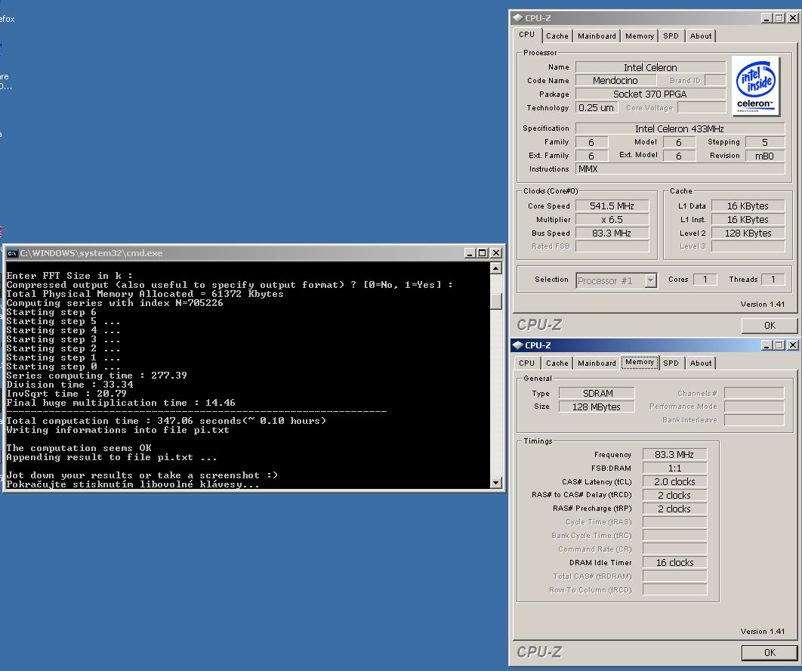Viewport: 802px width, 671px height.
Task: Minimize the cmd.exe window
Action: pyautogui.click(x=470, y=253)
